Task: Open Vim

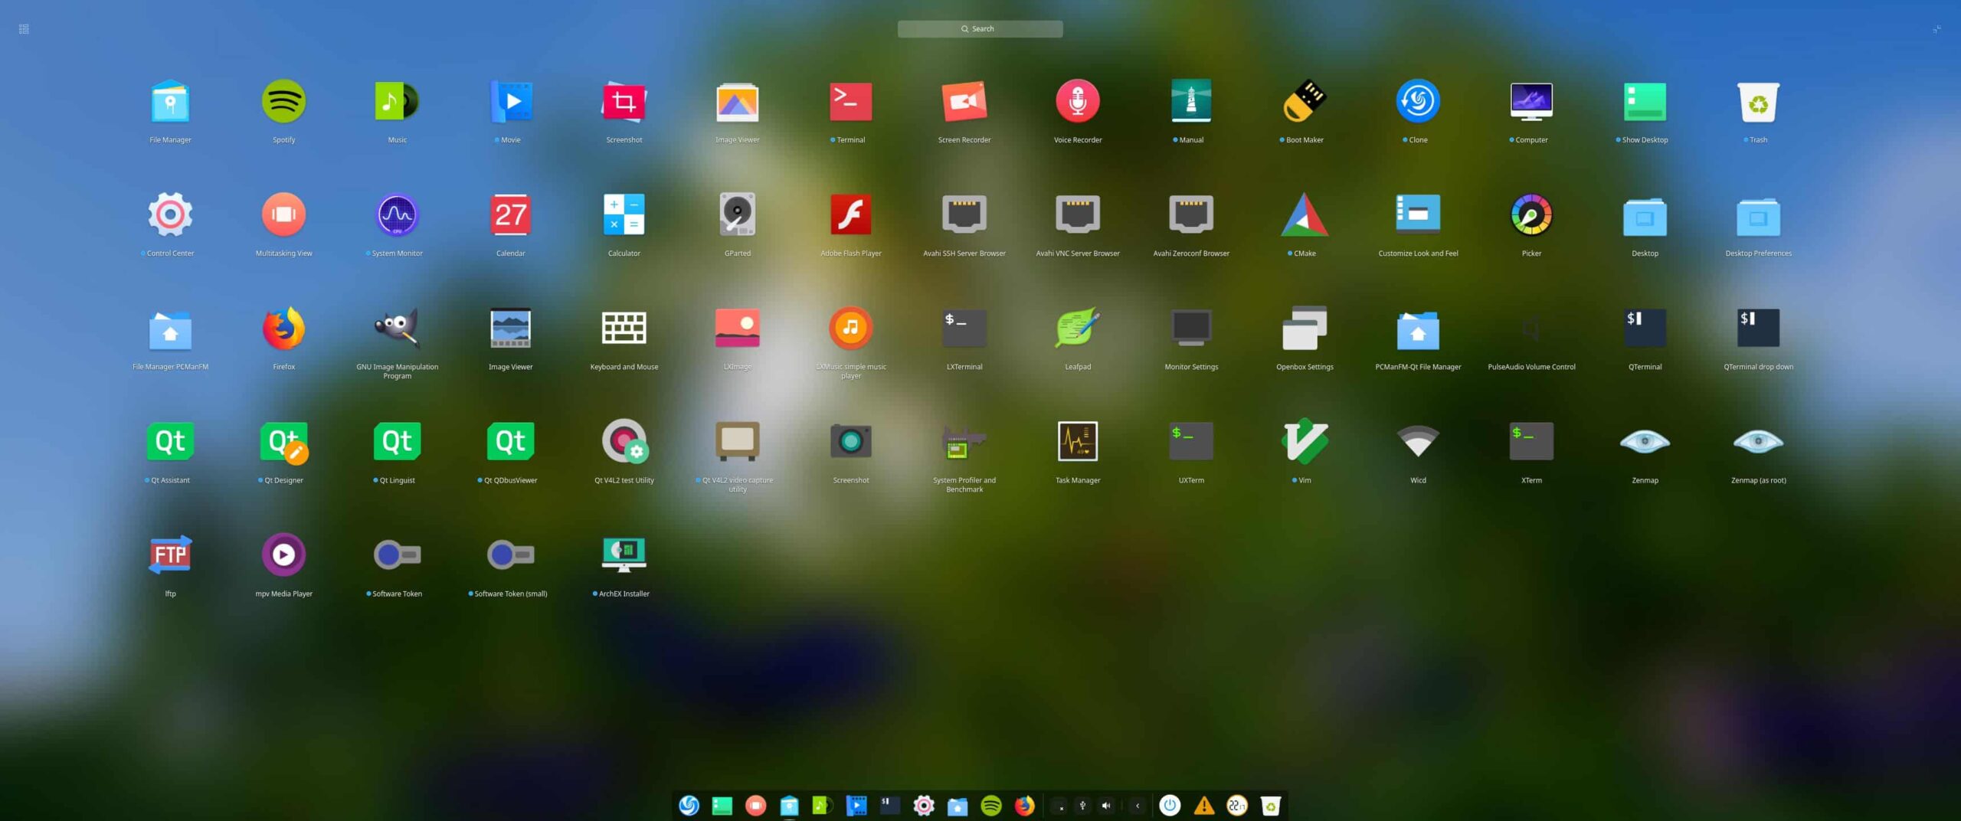Action: (1305, 442)
